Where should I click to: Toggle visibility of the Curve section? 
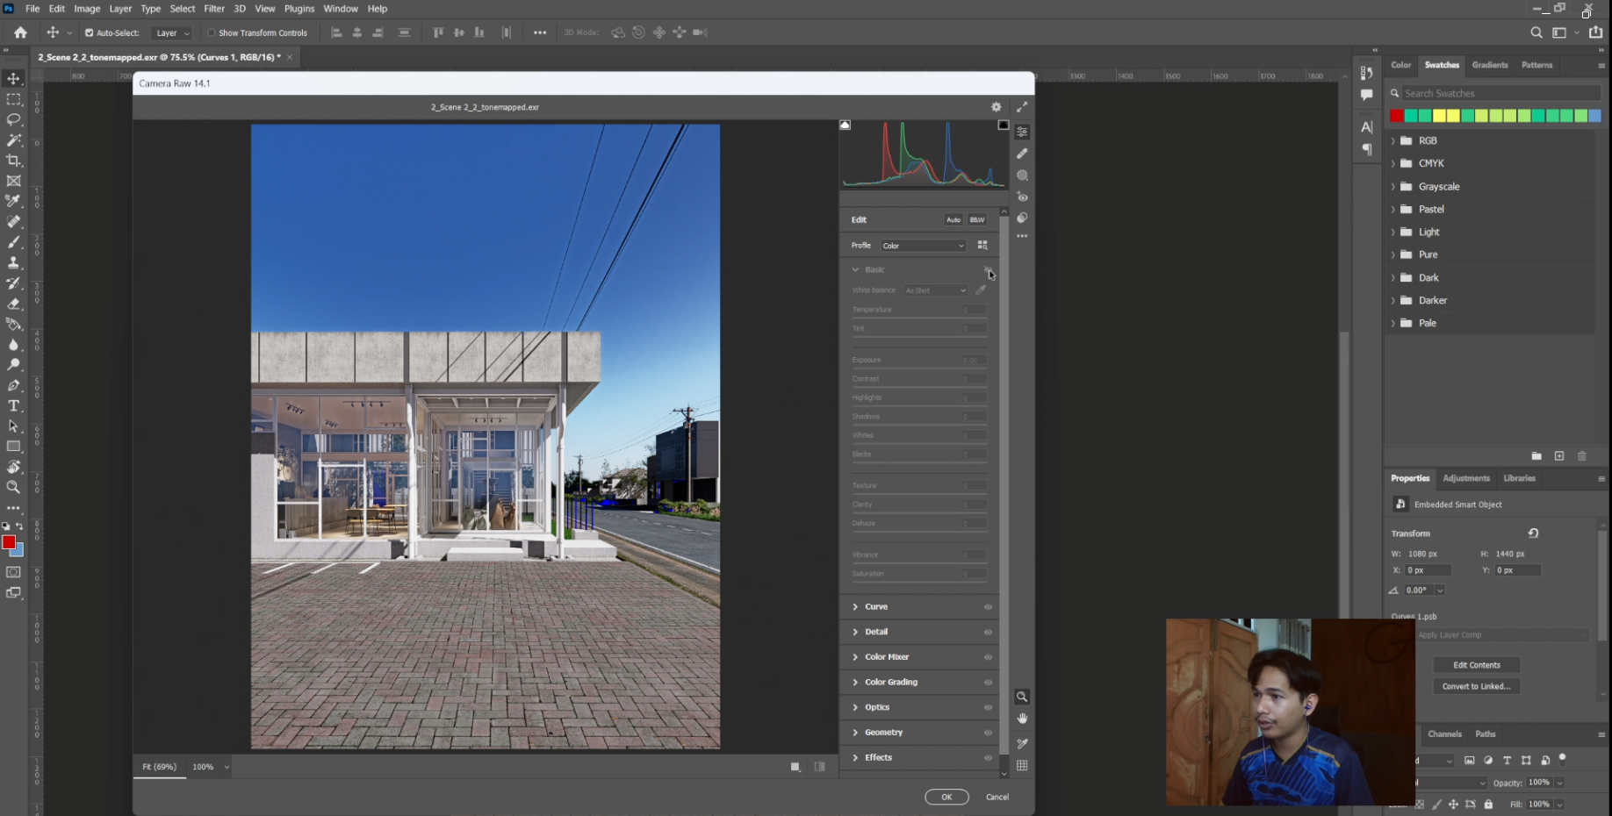pyautogui.click(x=987, y=606)
